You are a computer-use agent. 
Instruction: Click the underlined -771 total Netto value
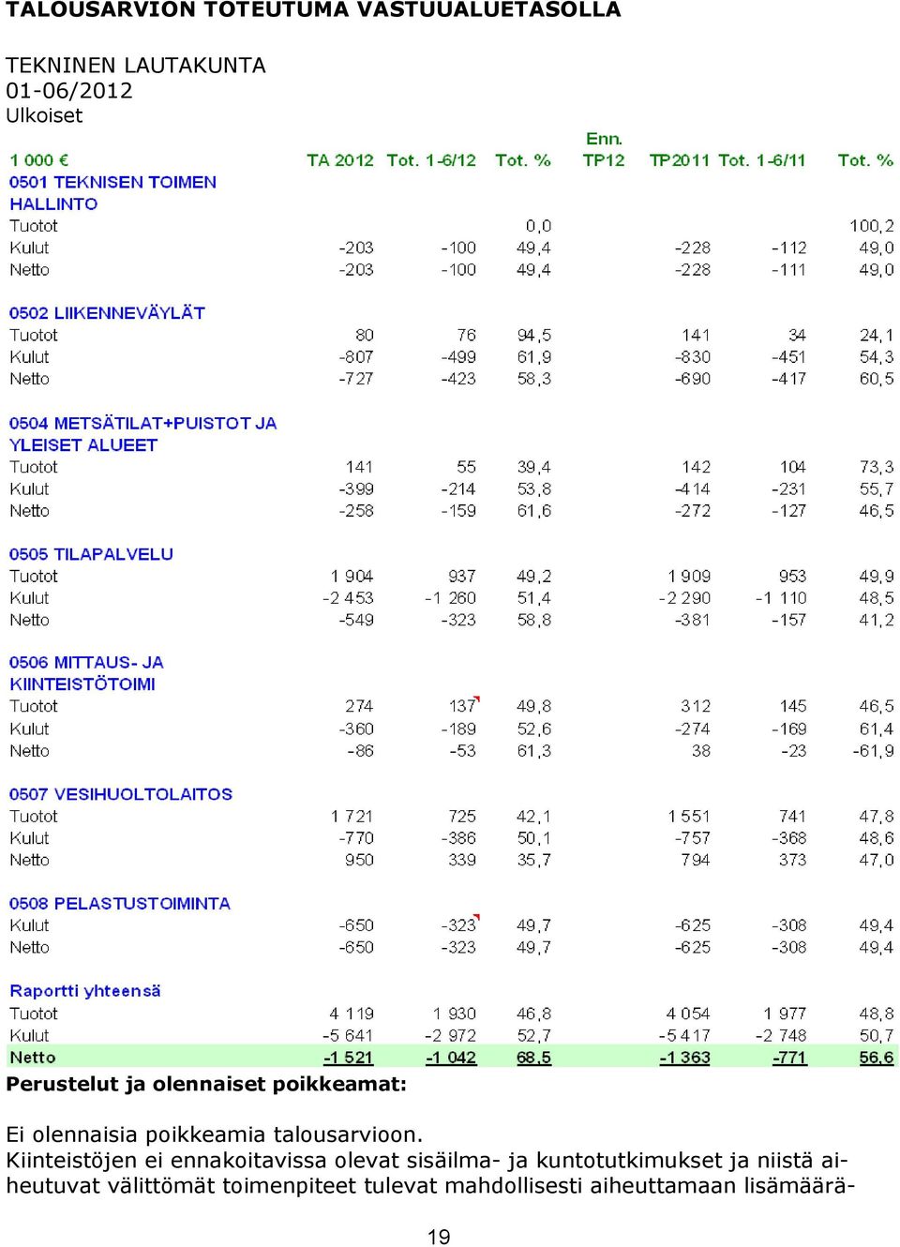(x=789, y=1058)
